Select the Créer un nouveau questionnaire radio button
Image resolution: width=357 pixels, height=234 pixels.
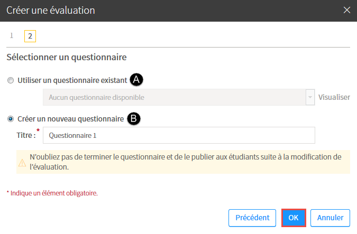(x=11, y=119)
